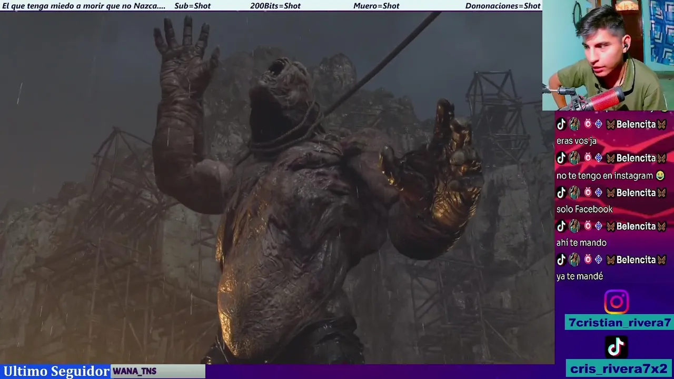Viewport: 674px width, 379px height.
Task: Click the chat message 'no te tengo en instagram'
Action: click(x=604, y=176)
